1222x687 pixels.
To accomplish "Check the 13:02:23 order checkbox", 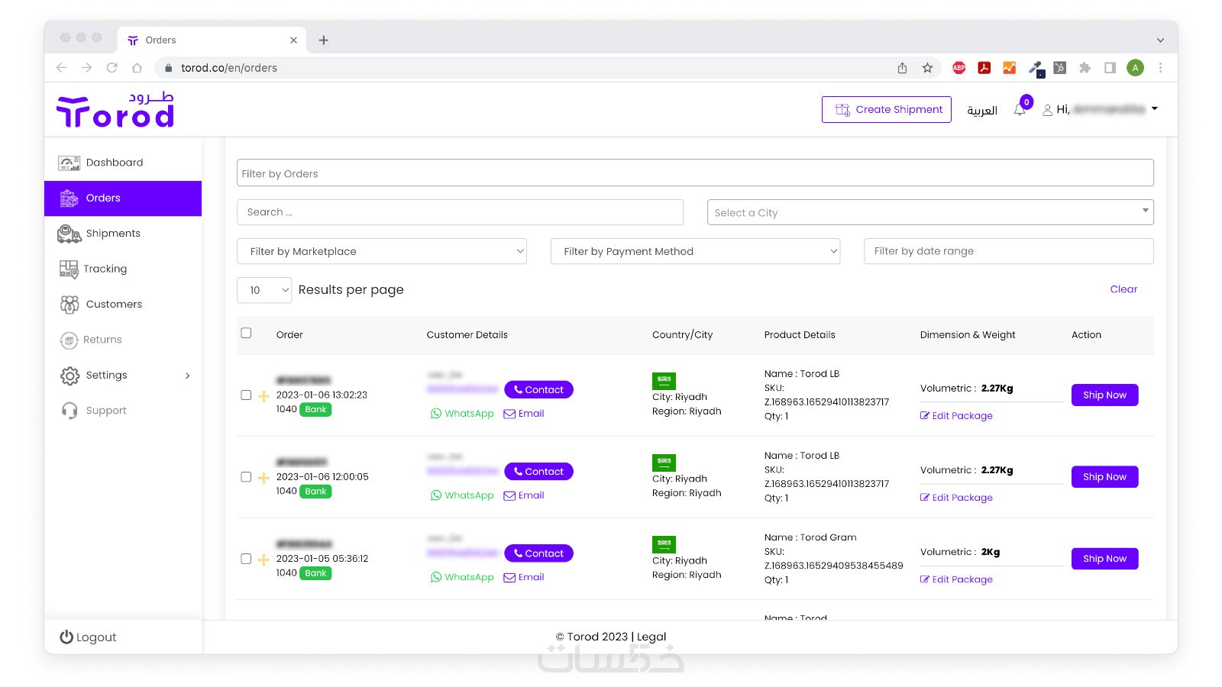I will coord(246,395).
